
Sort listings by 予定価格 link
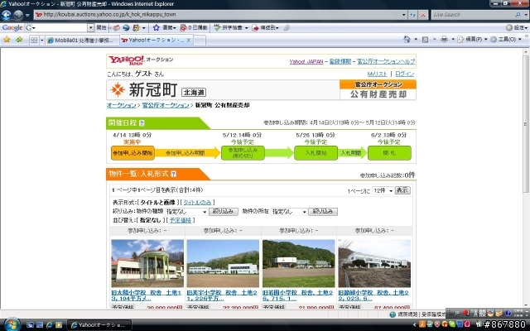(x=181, y=220)
